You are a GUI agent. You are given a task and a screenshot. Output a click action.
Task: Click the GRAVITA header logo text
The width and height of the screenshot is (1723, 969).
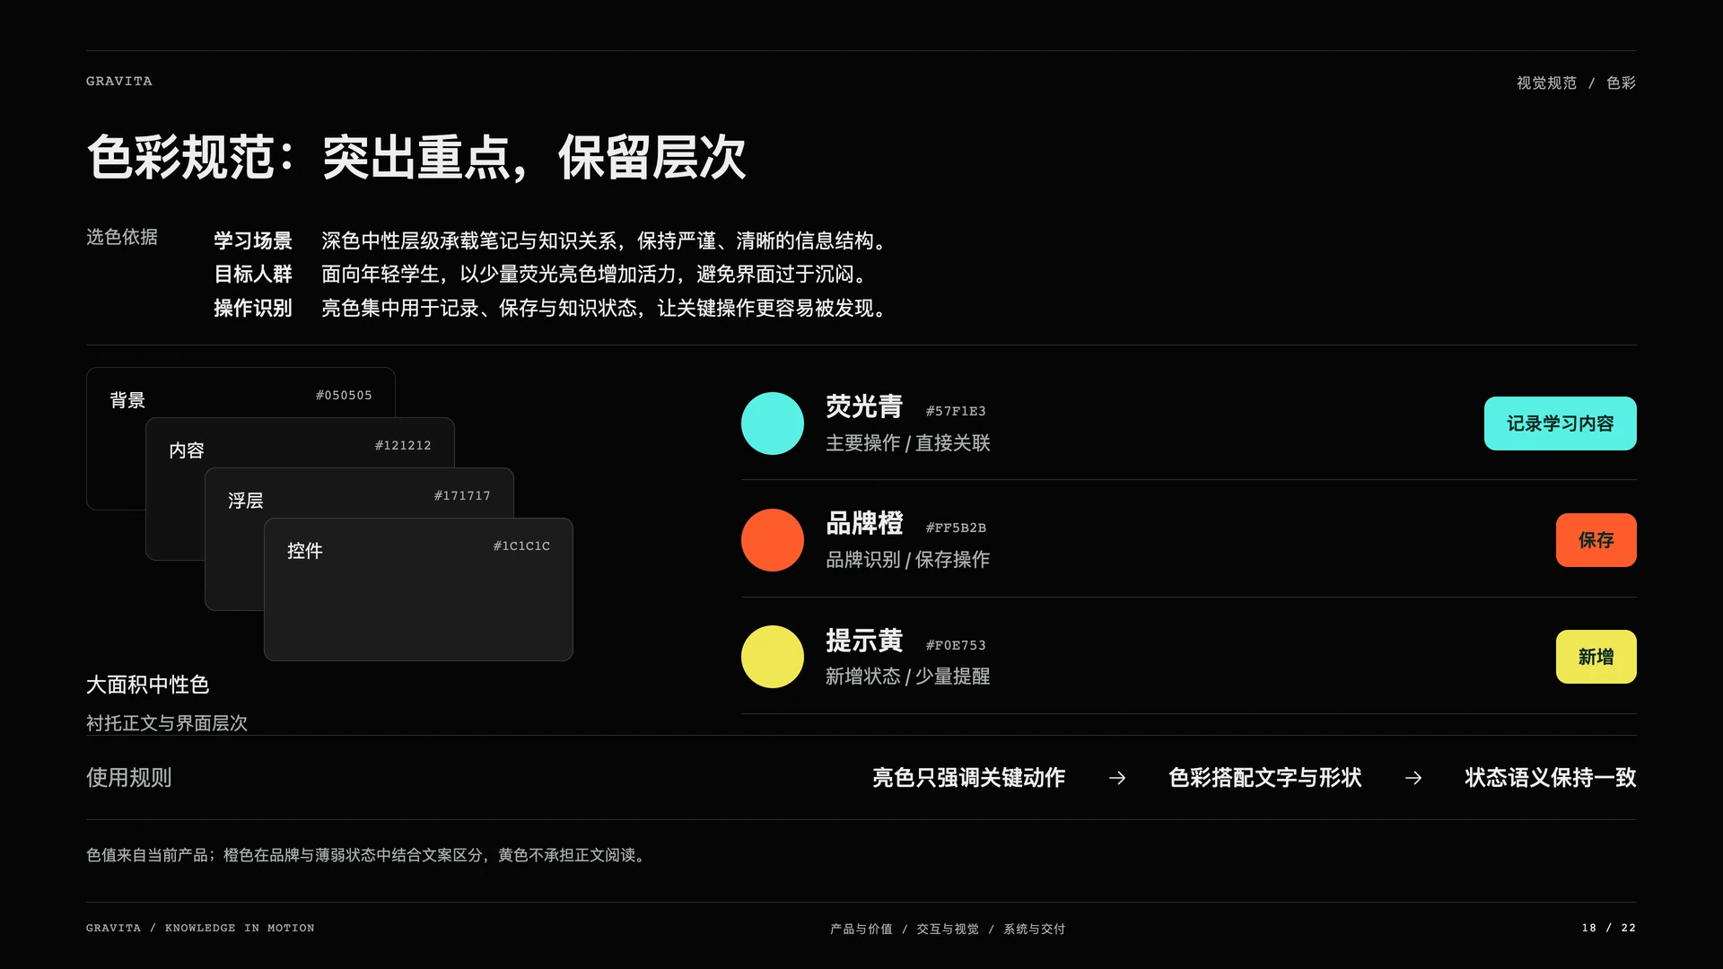coord(119,81)
